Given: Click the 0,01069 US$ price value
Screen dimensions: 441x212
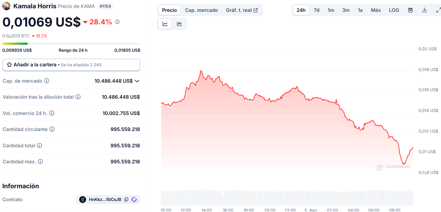Looking at the screenshot, I should (42, 22).
